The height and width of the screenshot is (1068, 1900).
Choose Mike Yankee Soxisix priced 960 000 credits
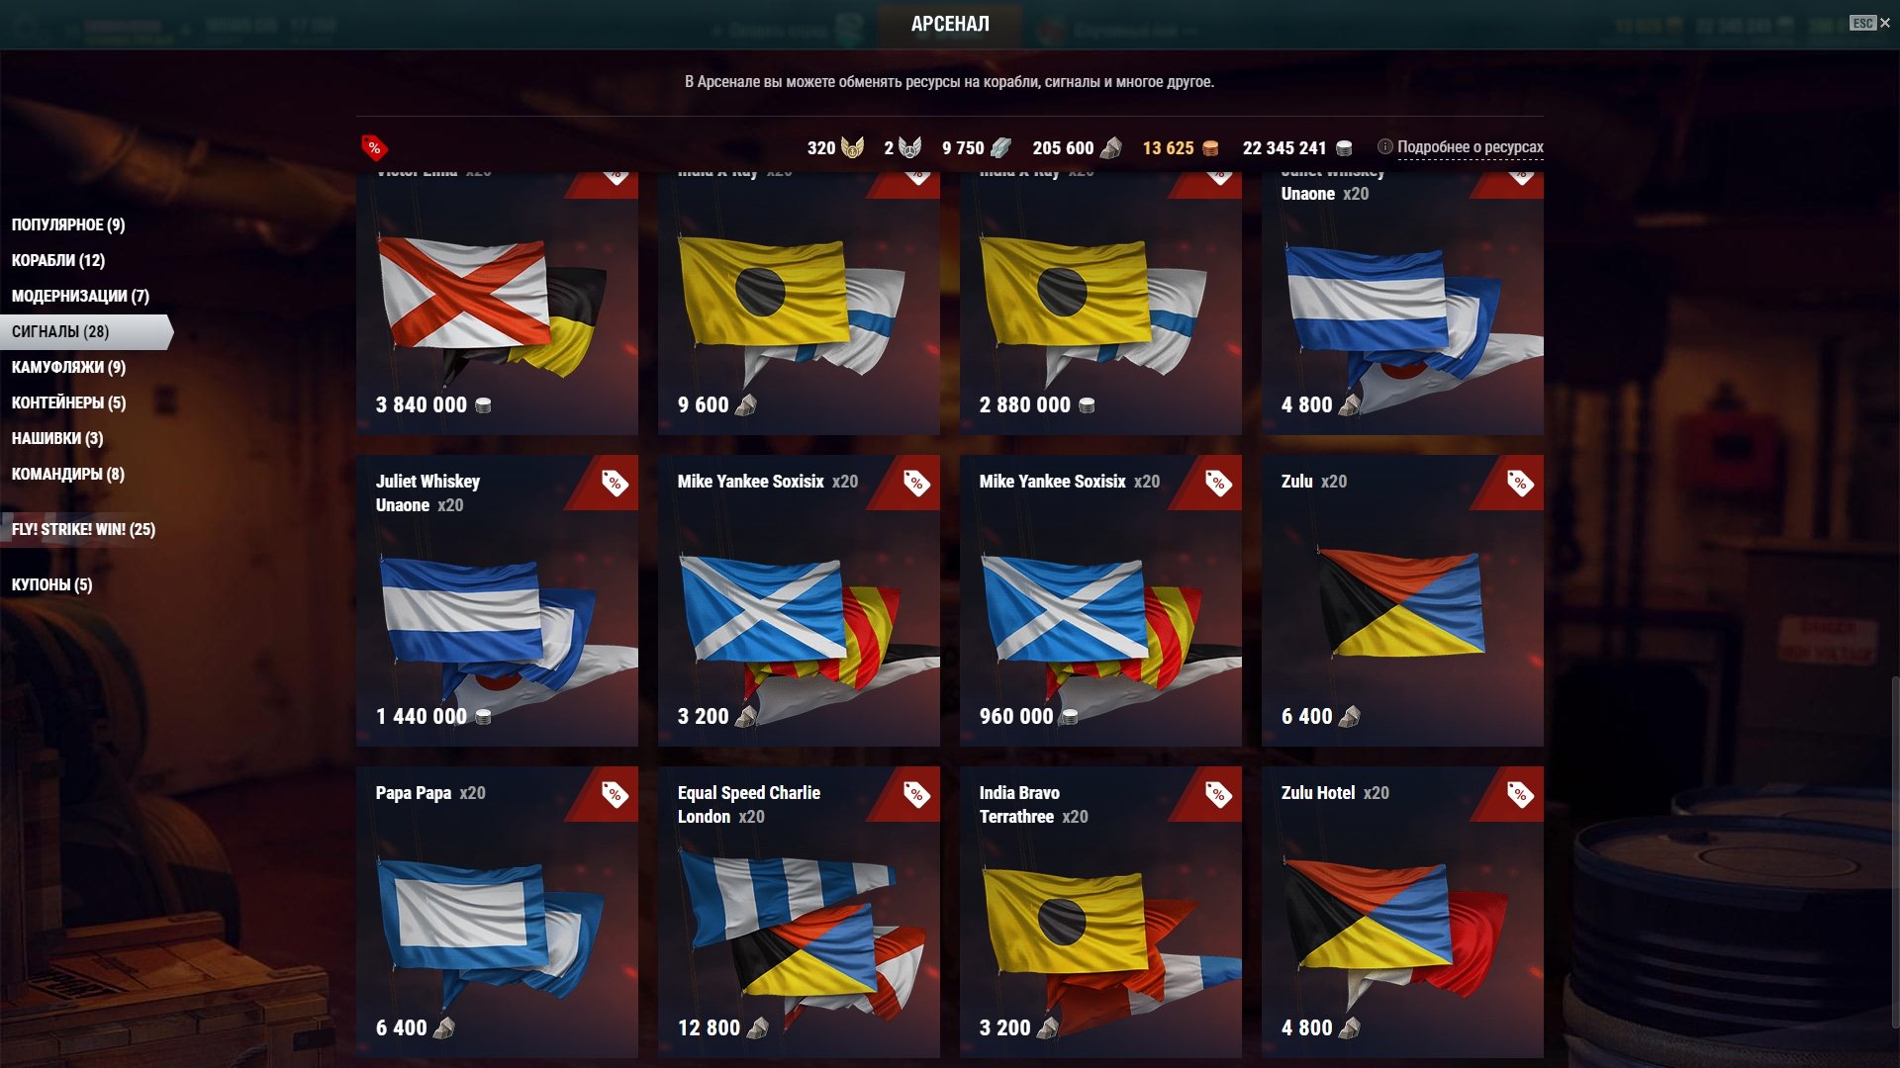[1100, 600]
